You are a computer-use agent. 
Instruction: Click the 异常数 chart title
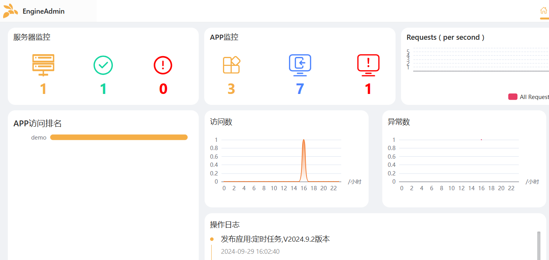coord(399,122)
